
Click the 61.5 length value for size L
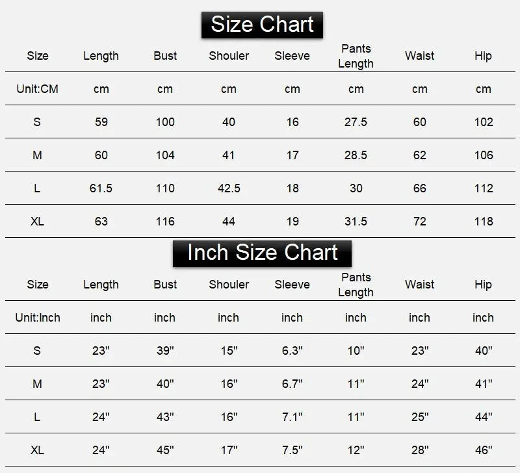point(101,188)
